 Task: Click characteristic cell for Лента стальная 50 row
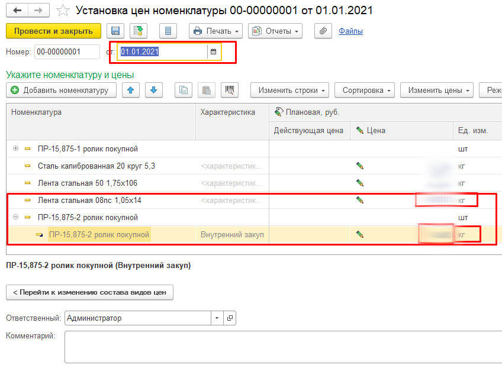[232, 183]
